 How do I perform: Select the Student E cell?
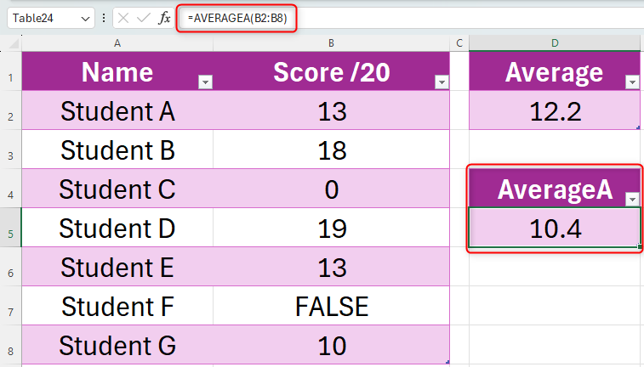coord(117,267)
